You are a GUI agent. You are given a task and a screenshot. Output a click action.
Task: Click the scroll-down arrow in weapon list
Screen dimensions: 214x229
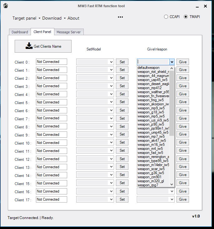click(x=172, y=184)
